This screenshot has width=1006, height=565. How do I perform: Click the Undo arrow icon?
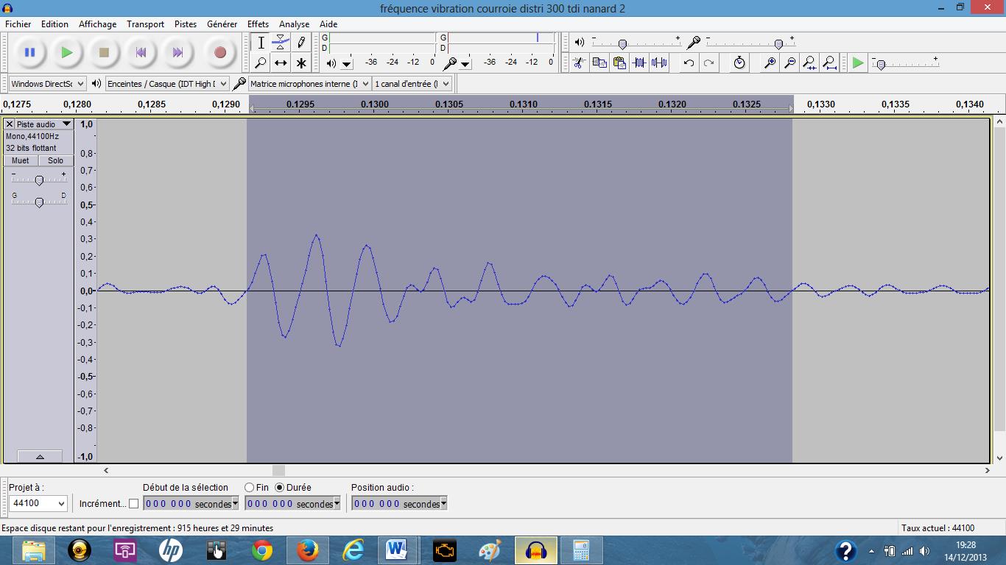pos(689,63)
